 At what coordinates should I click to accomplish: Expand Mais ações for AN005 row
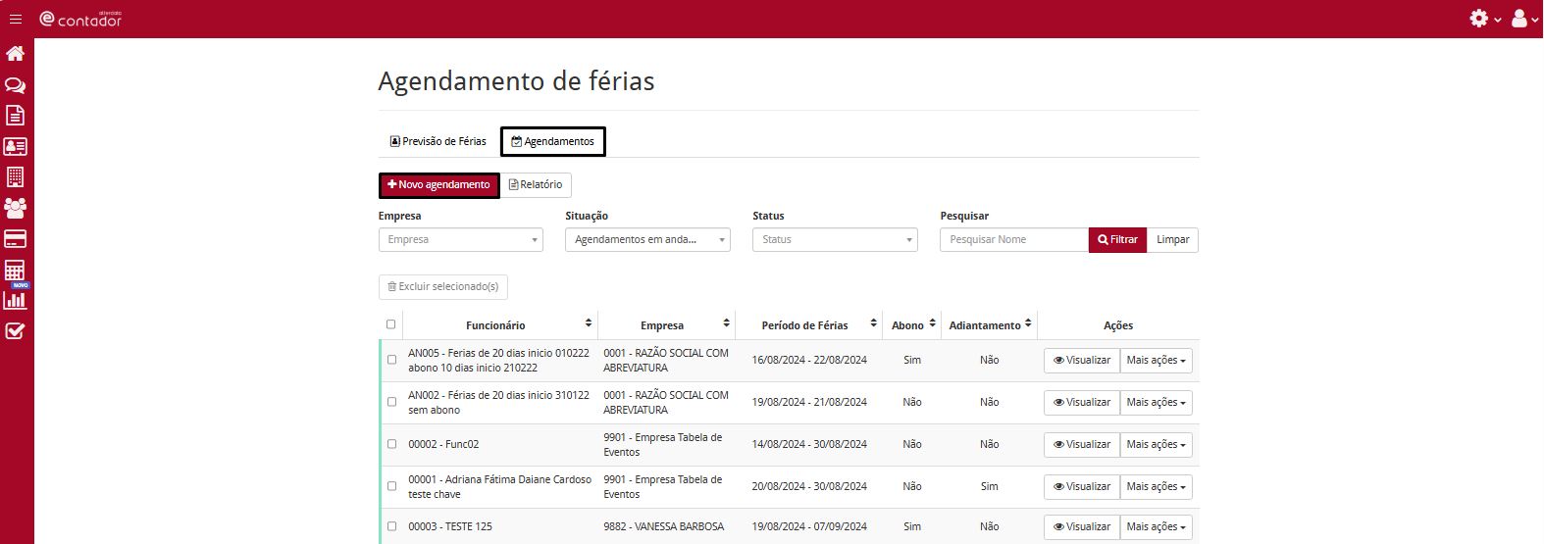point(1156,361)
